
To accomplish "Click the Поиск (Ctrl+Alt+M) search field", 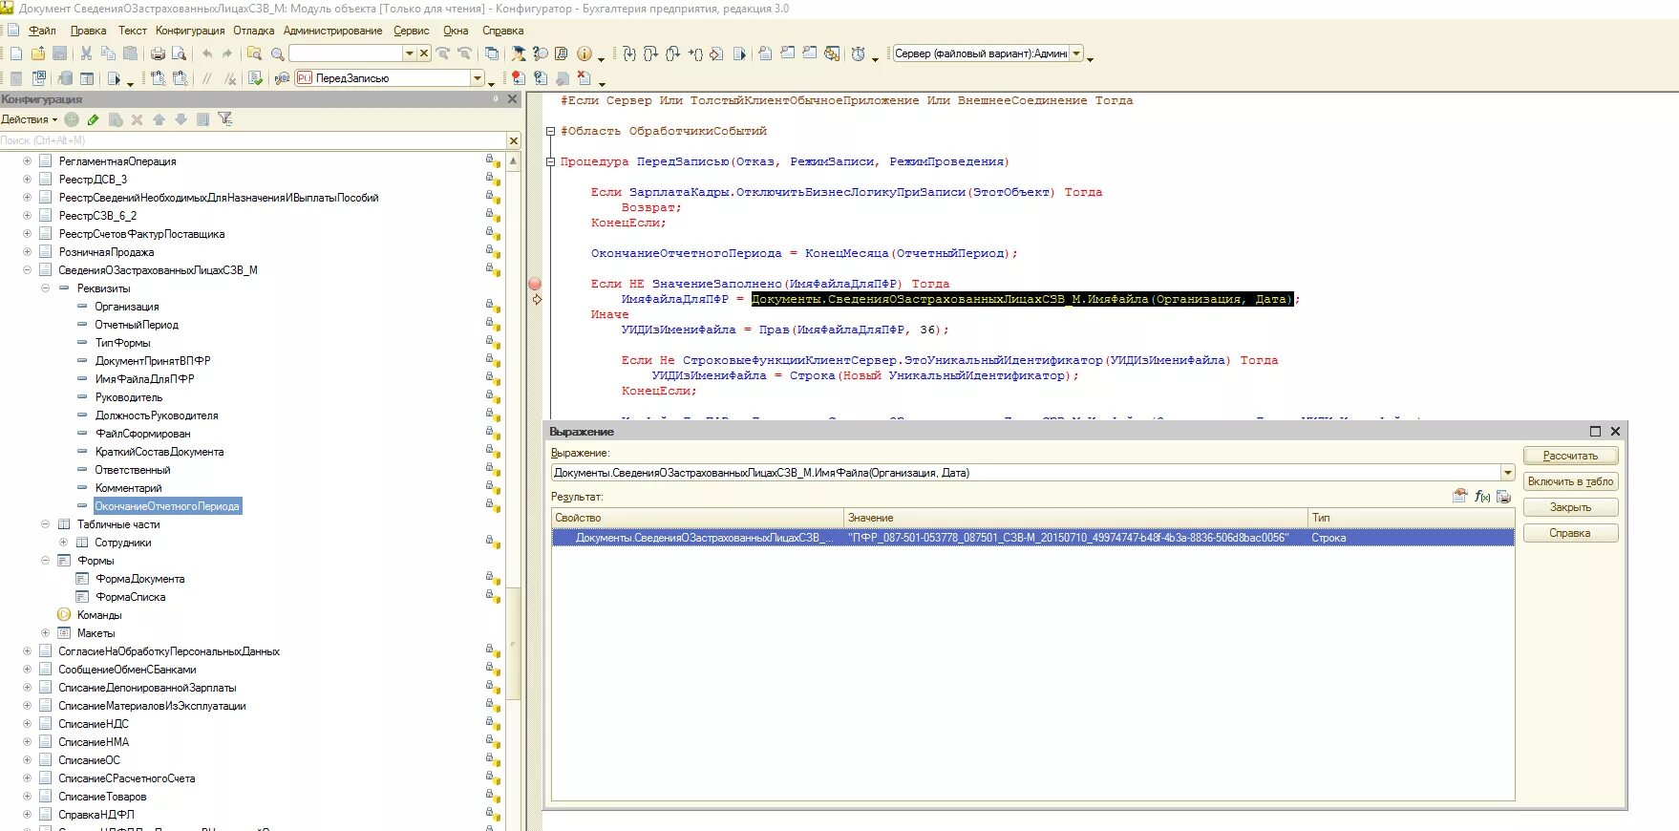I will click(252, 140).
